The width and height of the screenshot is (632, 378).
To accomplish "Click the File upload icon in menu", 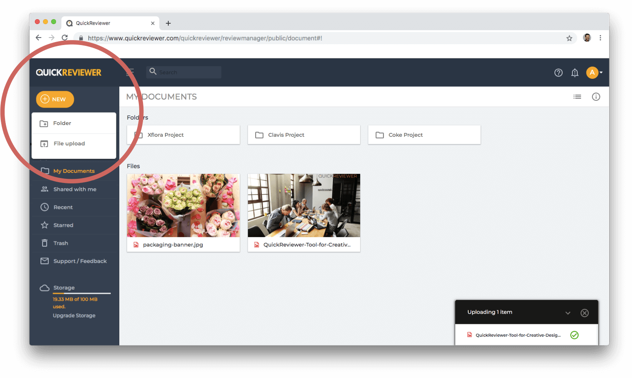I will pos(44,144).
